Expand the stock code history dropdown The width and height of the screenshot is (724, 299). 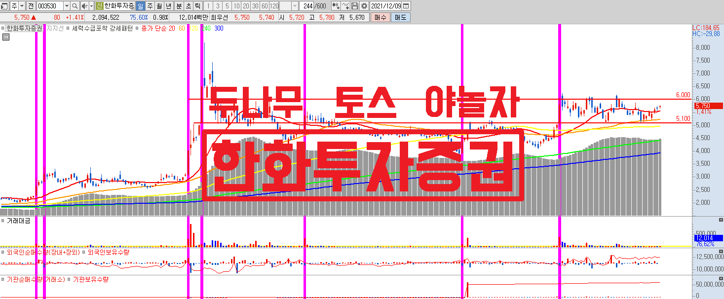point(67,6)
